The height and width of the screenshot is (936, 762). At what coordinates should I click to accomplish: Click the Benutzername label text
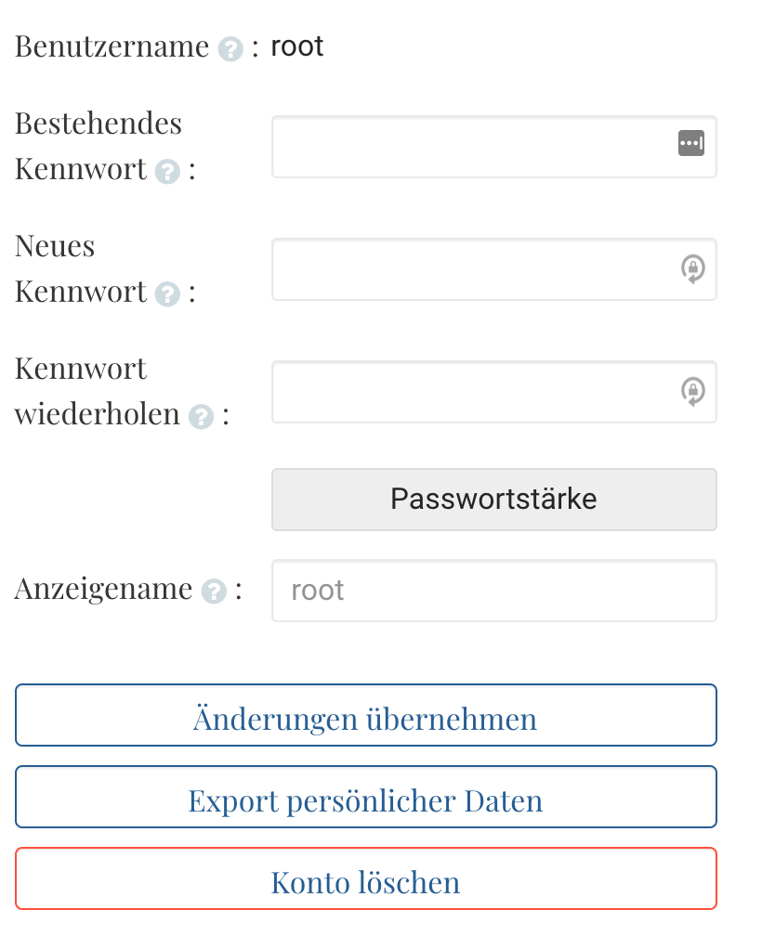point(110,46)
